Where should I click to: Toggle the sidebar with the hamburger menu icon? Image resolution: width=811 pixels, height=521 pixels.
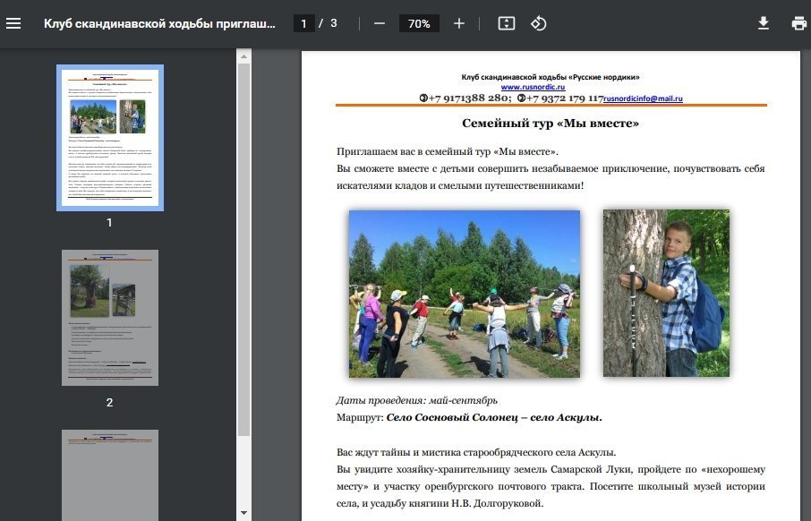tap(13, 23)
